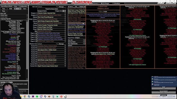Open the Calculator taskbar icon
The image size is (177, 99).
tap(53, 96)
